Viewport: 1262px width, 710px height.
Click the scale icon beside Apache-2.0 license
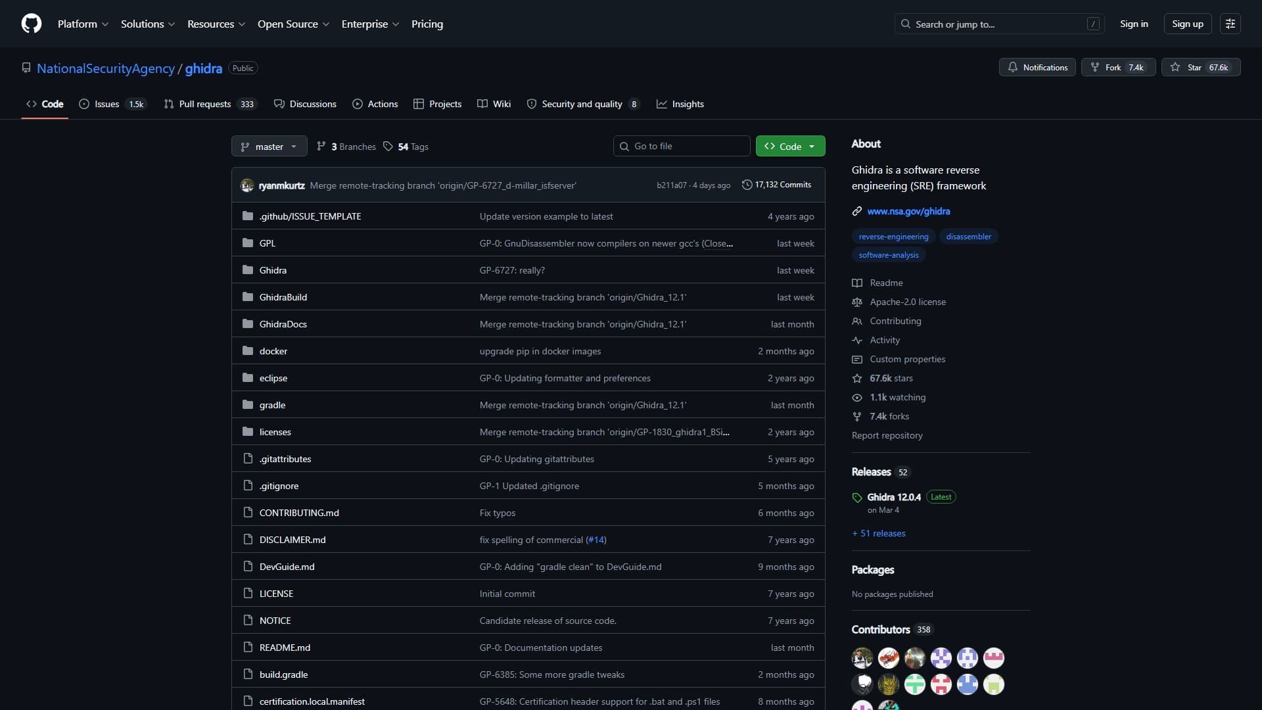tap(857, 302)
